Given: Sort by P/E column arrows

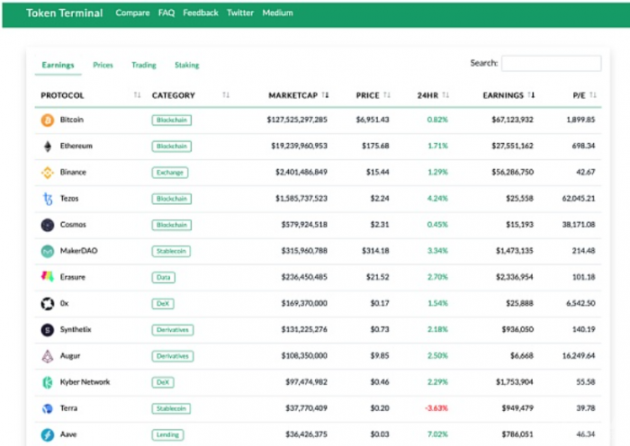Looking at the screenshot, I should [x=593, y=95].
